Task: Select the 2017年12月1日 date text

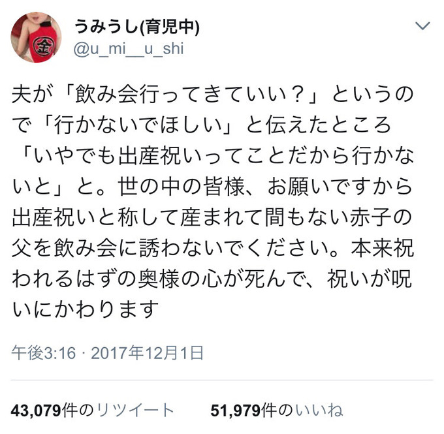Action: [148, 353]
